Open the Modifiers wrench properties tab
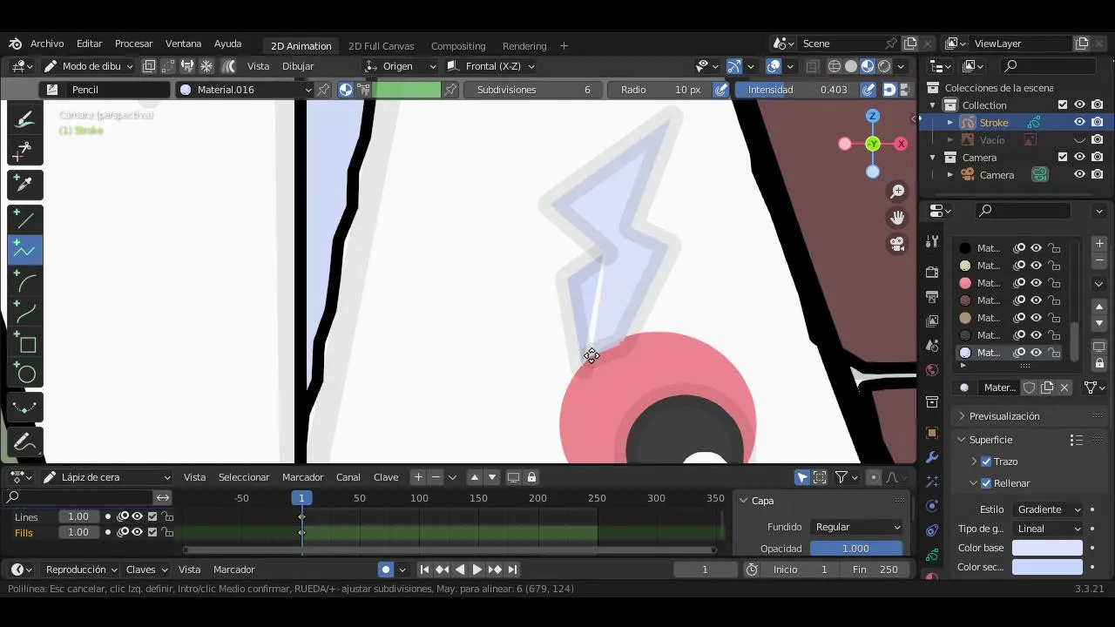This screenshot has height=627, width=1115. [932, 457]
